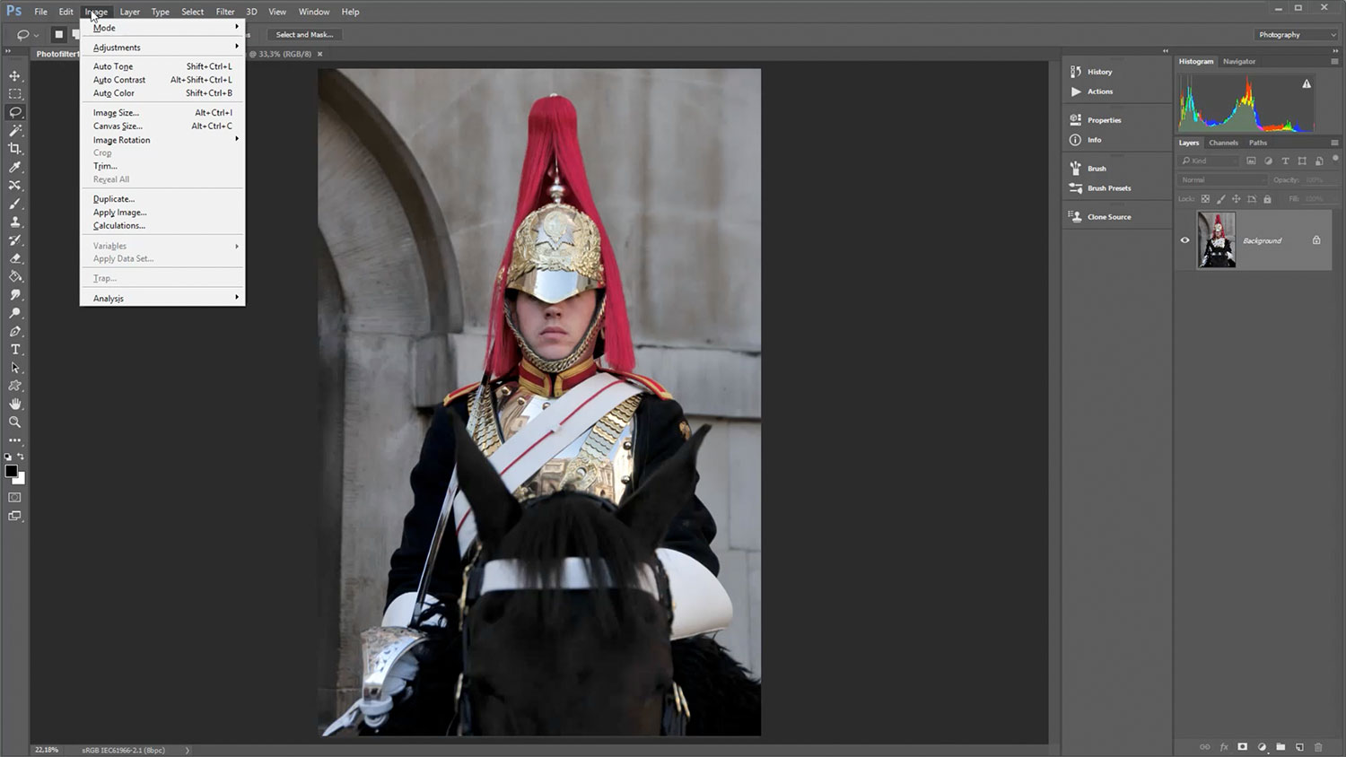Viewport: 1346px width, 757px height.
Task: Activate the Horizontal Type tool
Action: [x=15, y=350]
